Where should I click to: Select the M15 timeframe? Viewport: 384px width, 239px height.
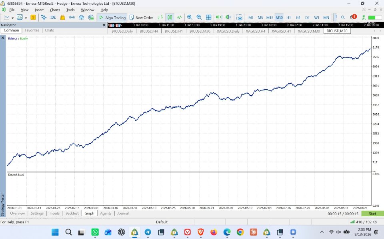pyautogui.click(x=270, y=18)
